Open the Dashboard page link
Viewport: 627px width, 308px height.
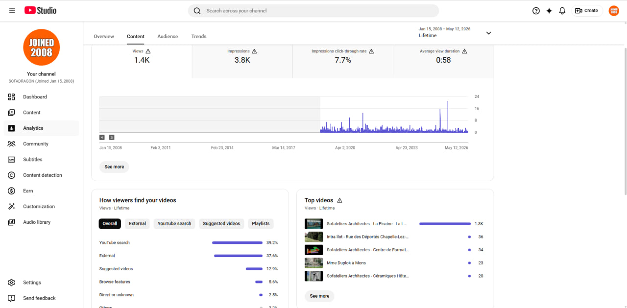(x=41, y=97)
